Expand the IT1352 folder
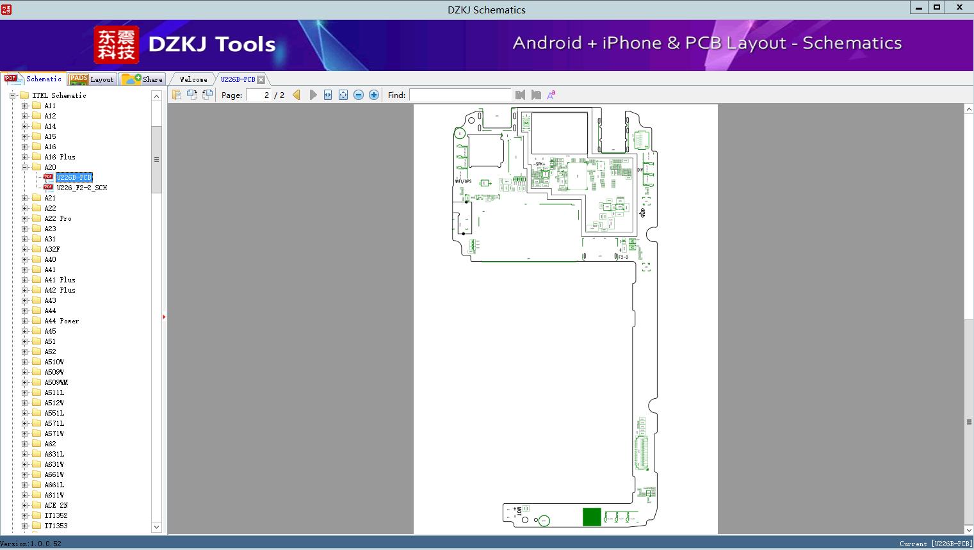Viewport: 974px width, 550px height. [24, 515]
